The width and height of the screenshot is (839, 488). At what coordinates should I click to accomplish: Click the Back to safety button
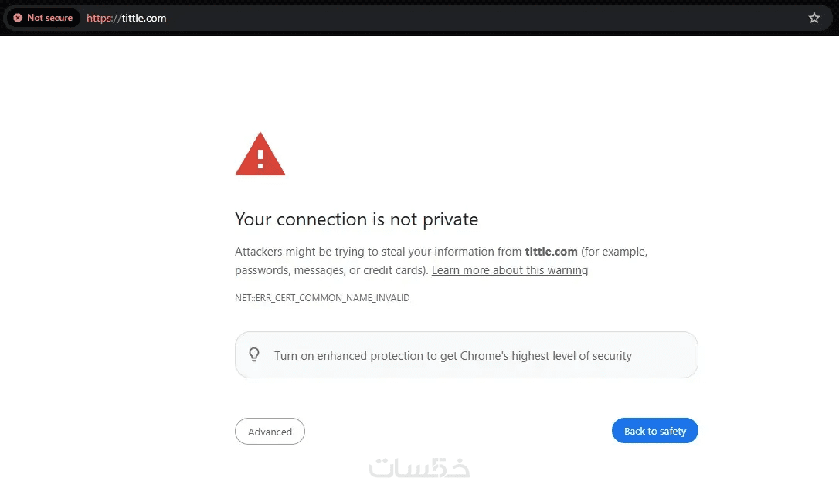(x=654, y=431)
